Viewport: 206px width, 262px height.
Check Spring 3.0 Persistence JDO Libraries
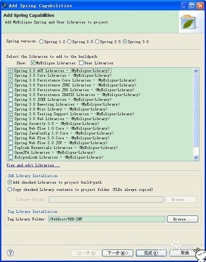coord(11,90)
